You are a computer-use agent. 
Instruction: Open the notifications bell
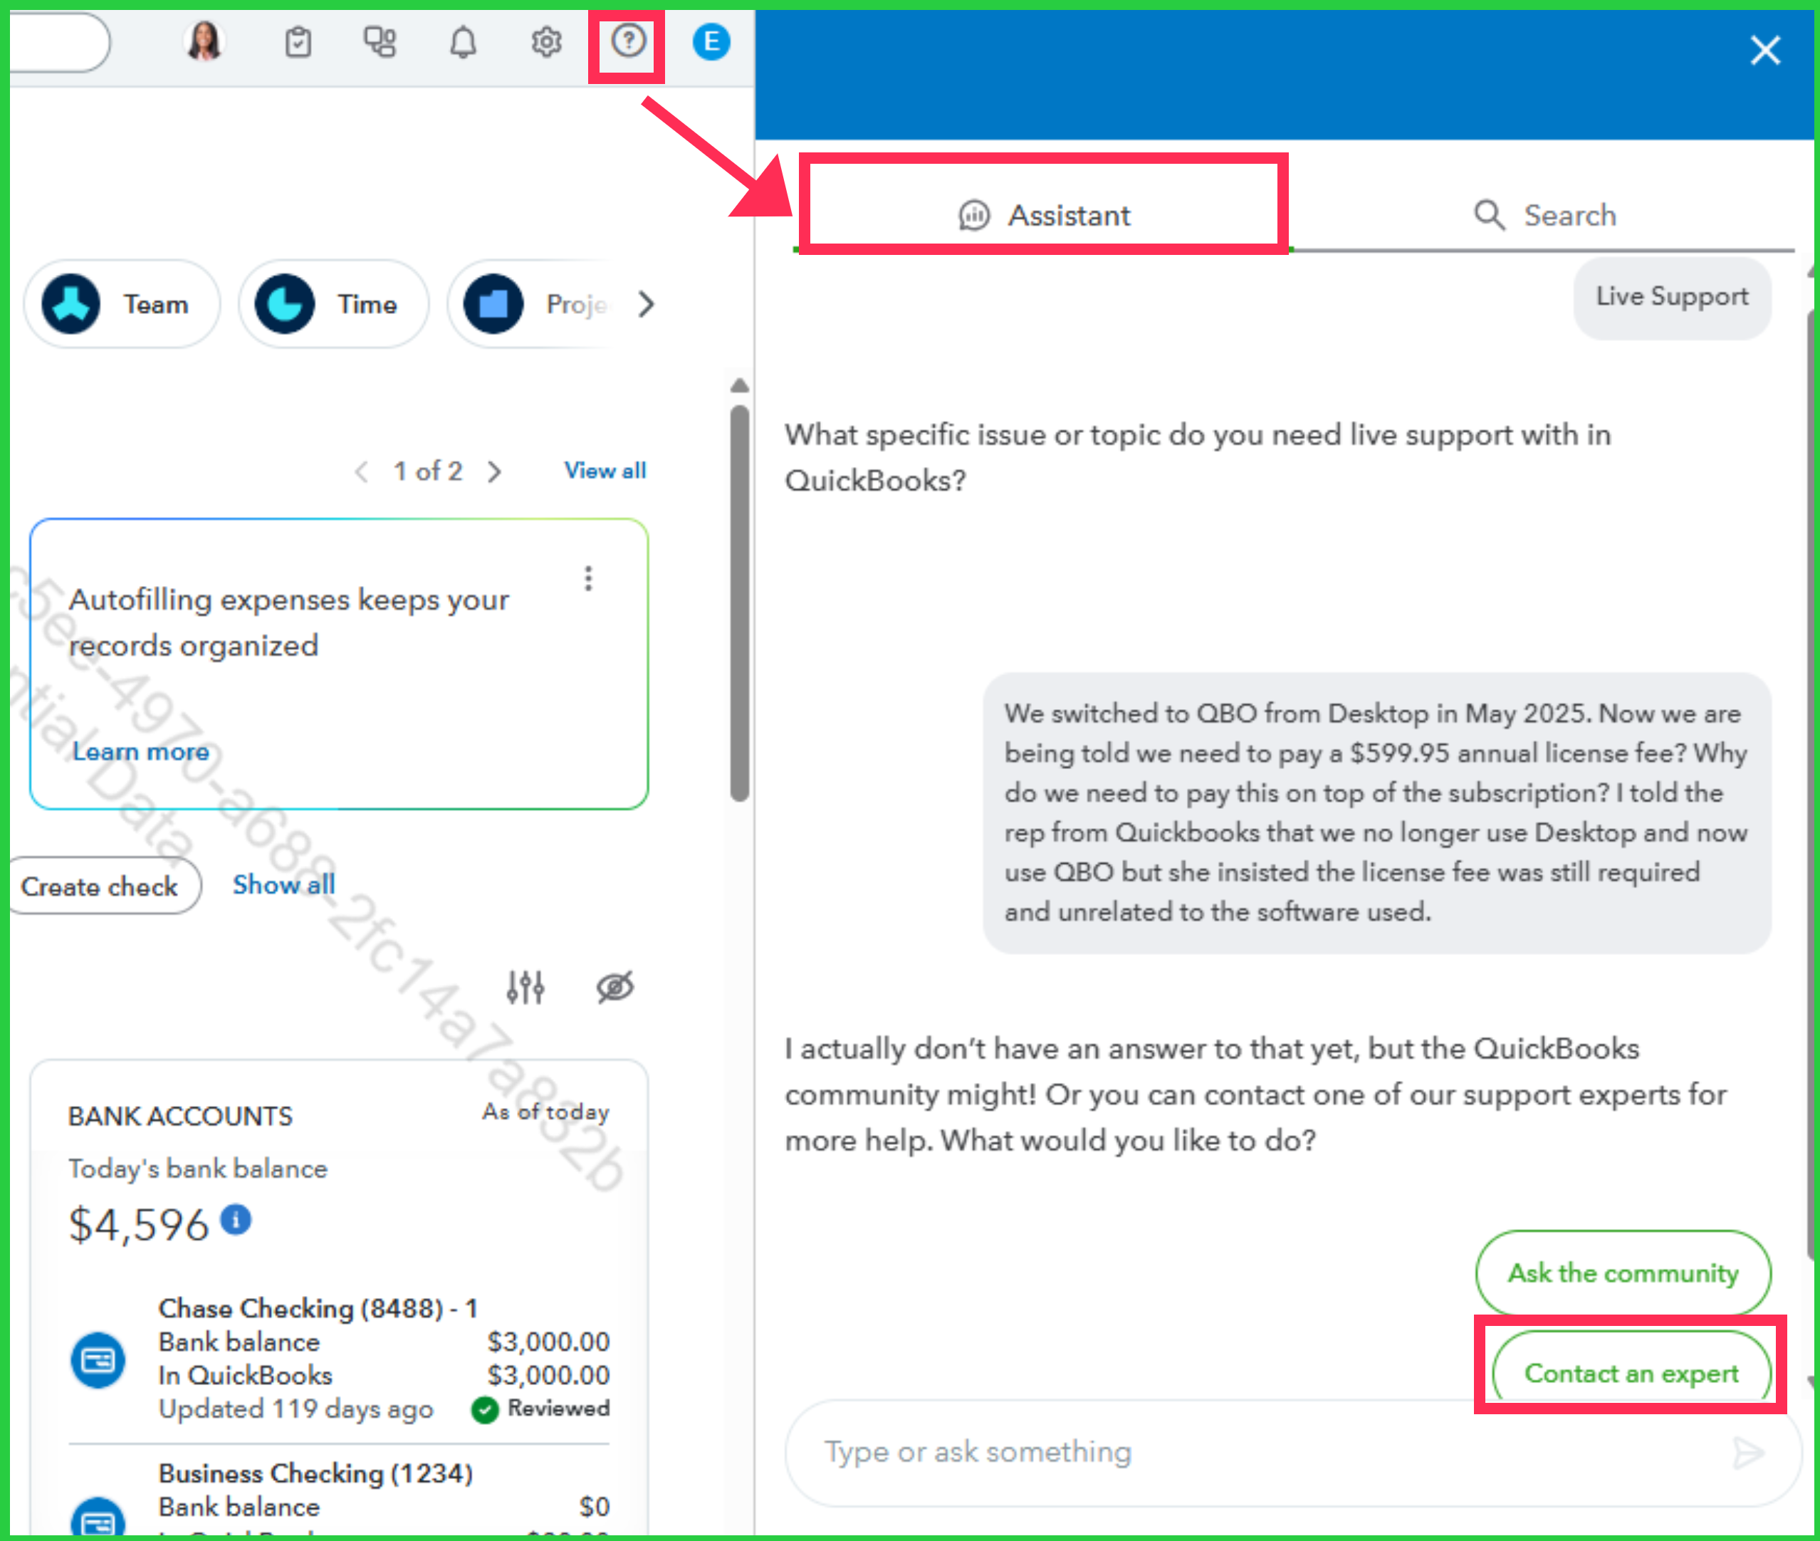point(463,42)
